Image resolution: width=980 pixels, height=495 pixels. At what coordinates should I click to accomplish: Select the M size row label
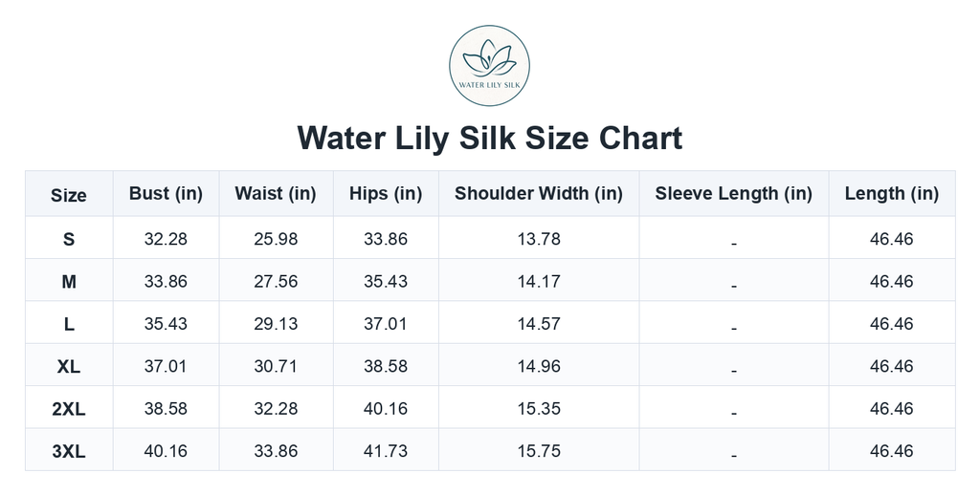coord(69,281)
